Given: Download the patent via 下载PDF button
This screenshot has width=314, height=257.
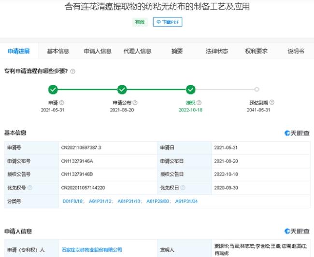Looking at the screenshot, I should click(168, 22).
